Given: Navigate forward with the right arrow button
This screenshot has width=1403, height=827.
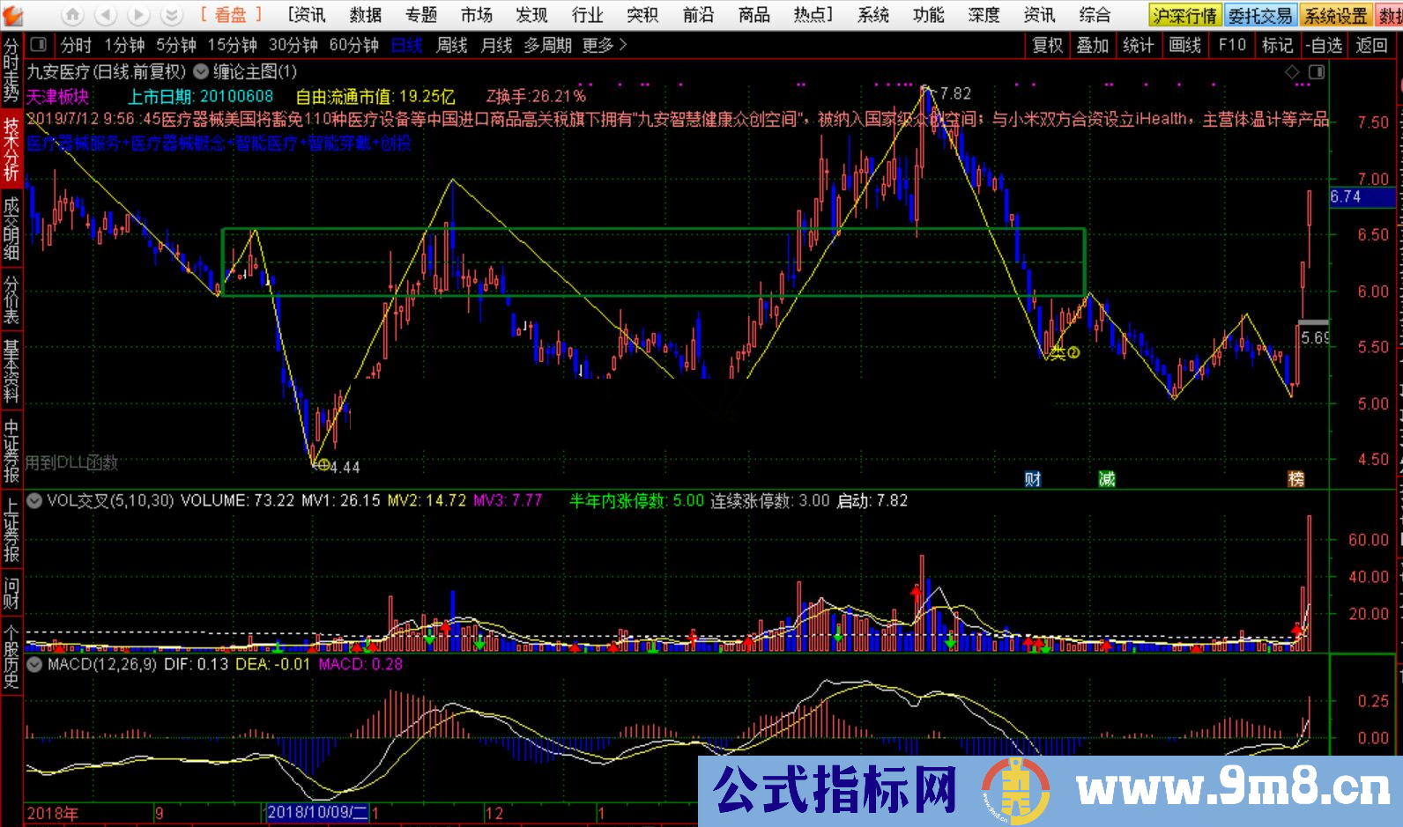Looking at the screenshot, I should click(x=138, y=15).
